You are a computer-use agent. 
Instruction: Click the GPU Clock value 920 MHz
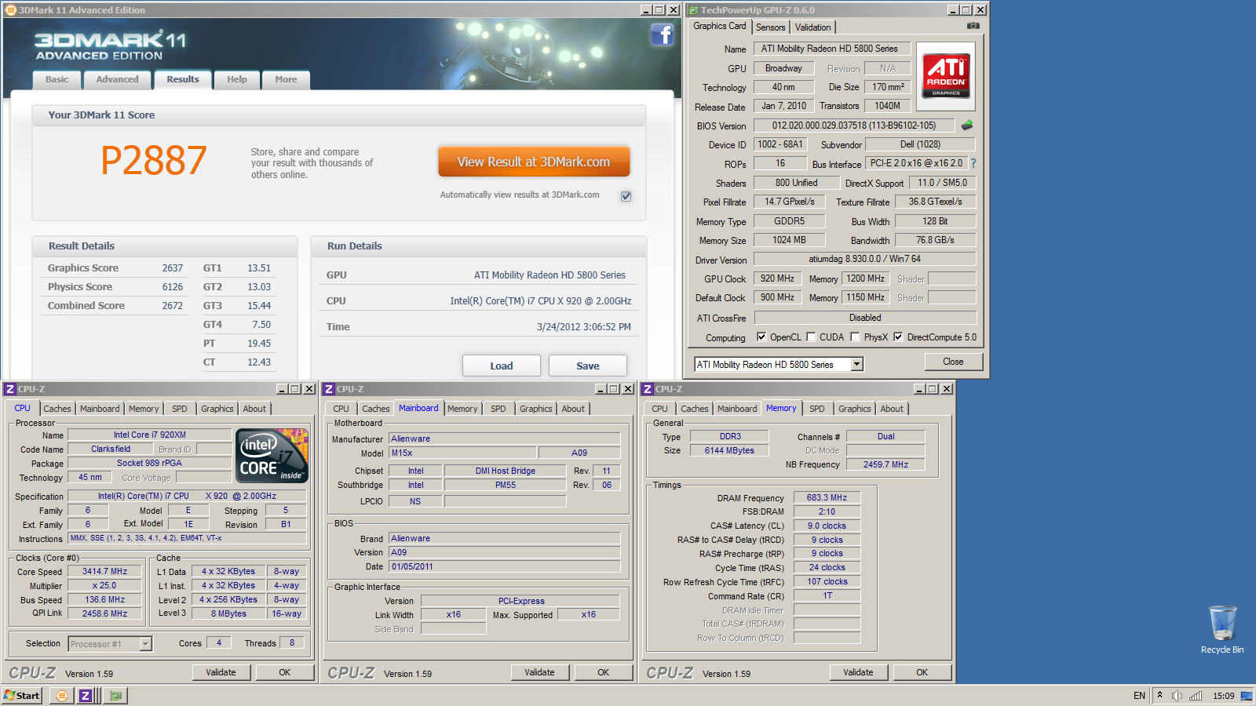pyautogui.click(x=777, y=278)
